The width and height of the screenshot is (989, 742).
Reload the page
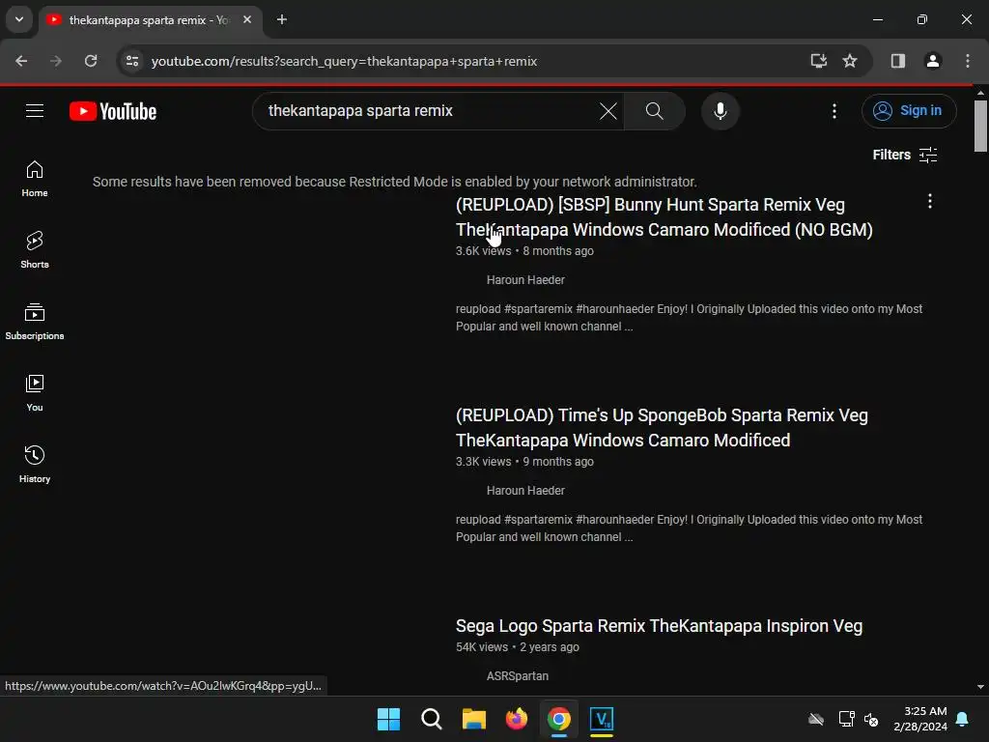coord(91,61)
